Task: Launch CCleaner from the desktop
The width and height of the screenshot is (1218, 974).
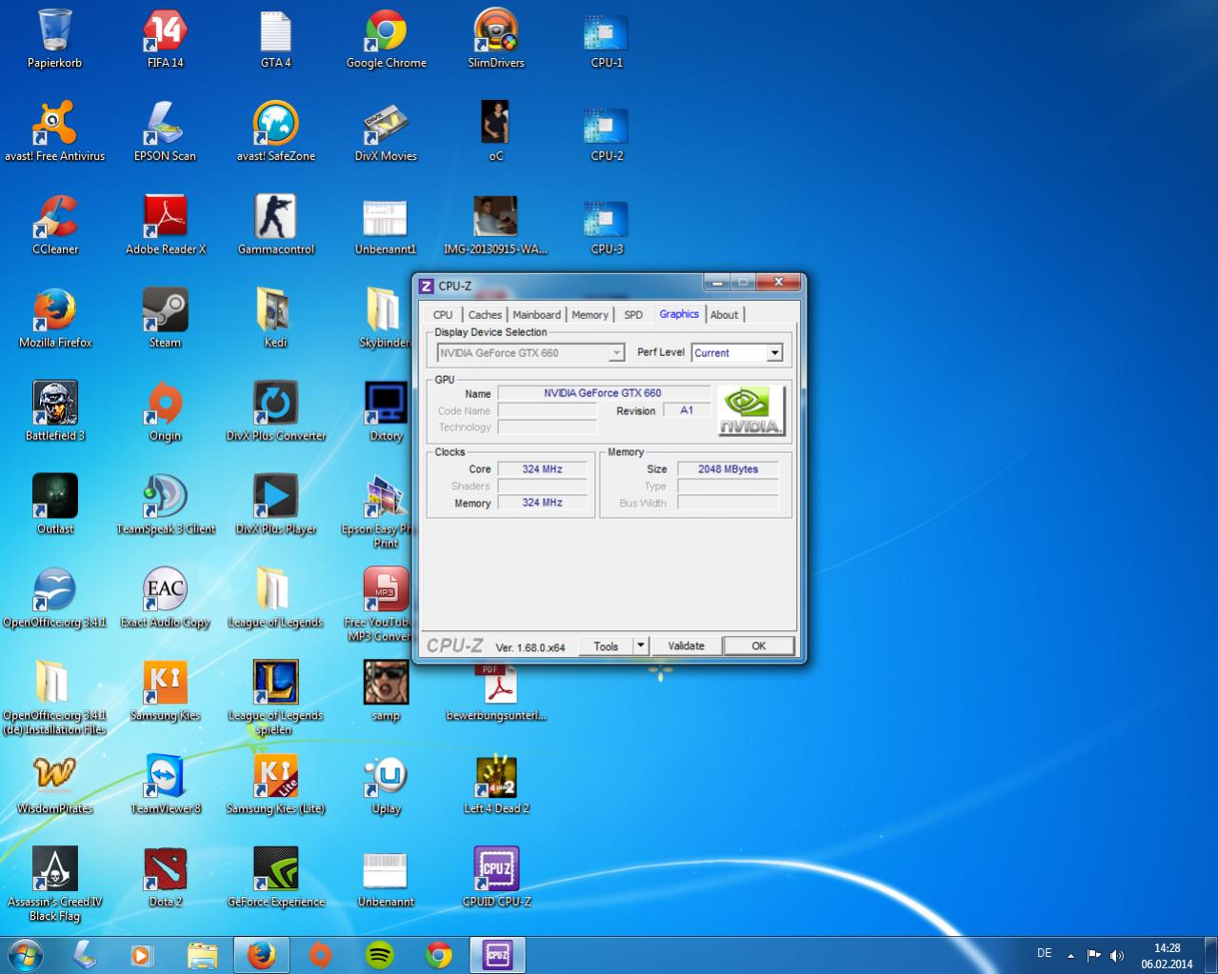Action: click(x=55, y=226)
